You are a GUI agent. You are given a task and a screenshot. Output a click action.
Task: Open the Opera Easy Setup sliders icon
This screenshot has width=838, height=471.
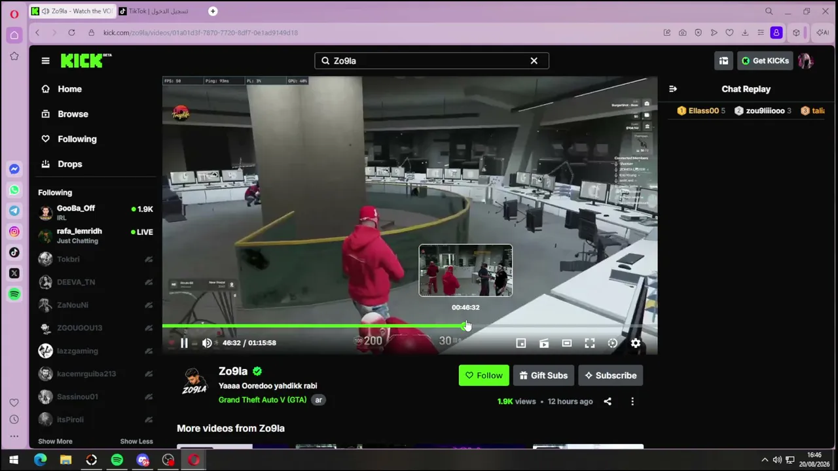(x=761, y=33)
